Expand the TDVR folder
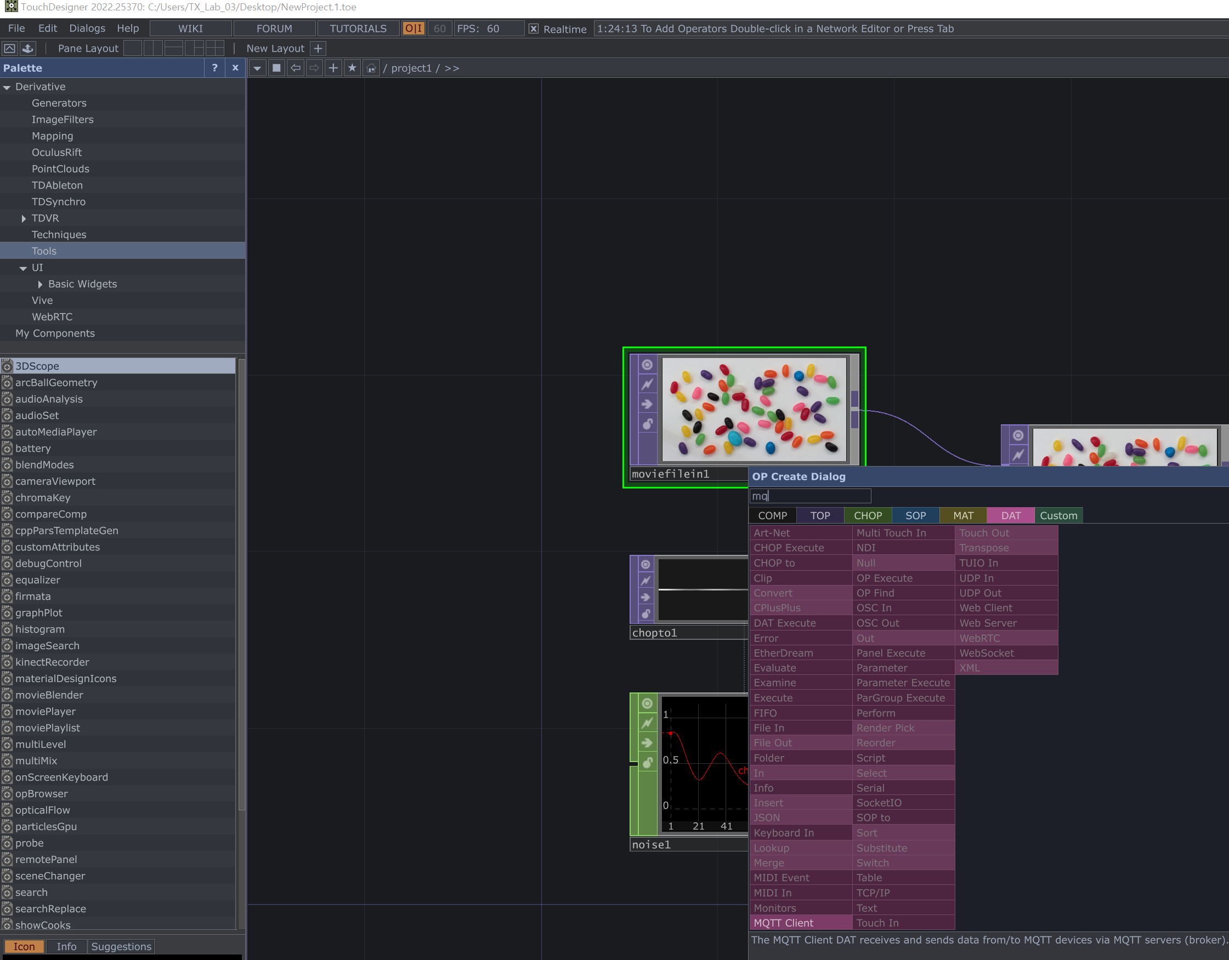 24,218
